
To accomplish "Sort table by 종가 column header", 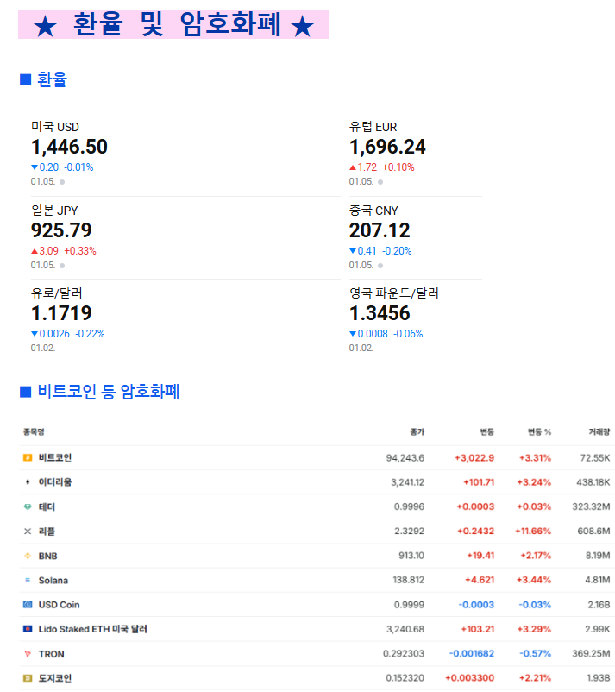I will 417,431.
